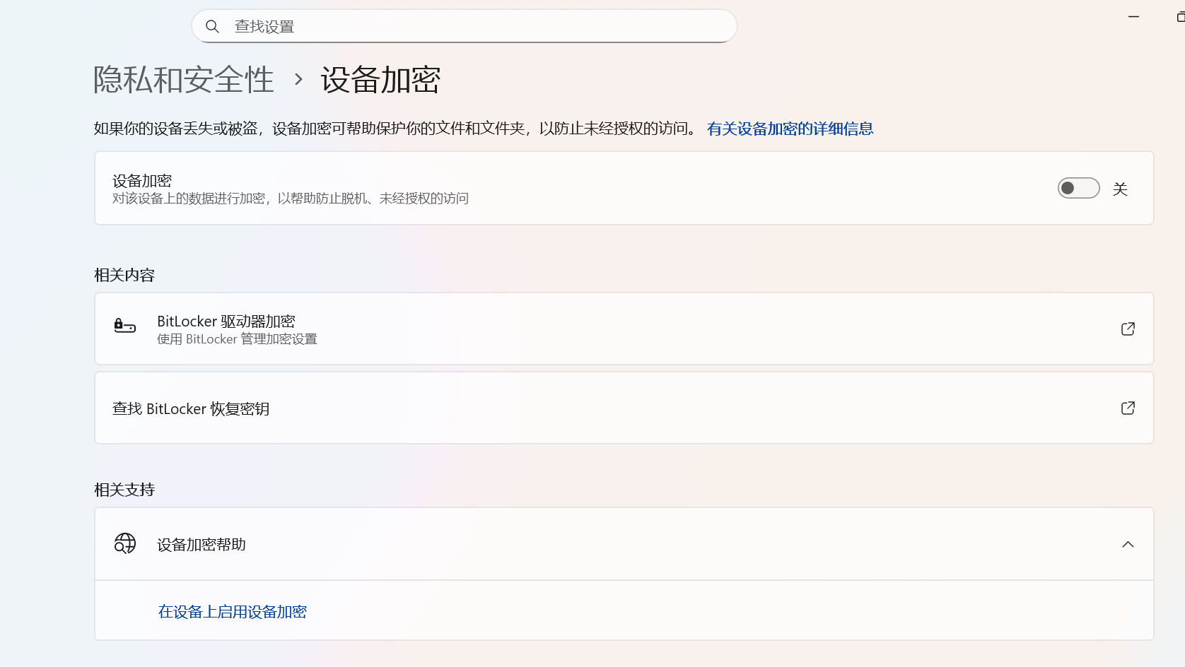Open BitLocker 驱动器加密 settings
Viewport: 1185px width, 667px height.
(226, 322)
